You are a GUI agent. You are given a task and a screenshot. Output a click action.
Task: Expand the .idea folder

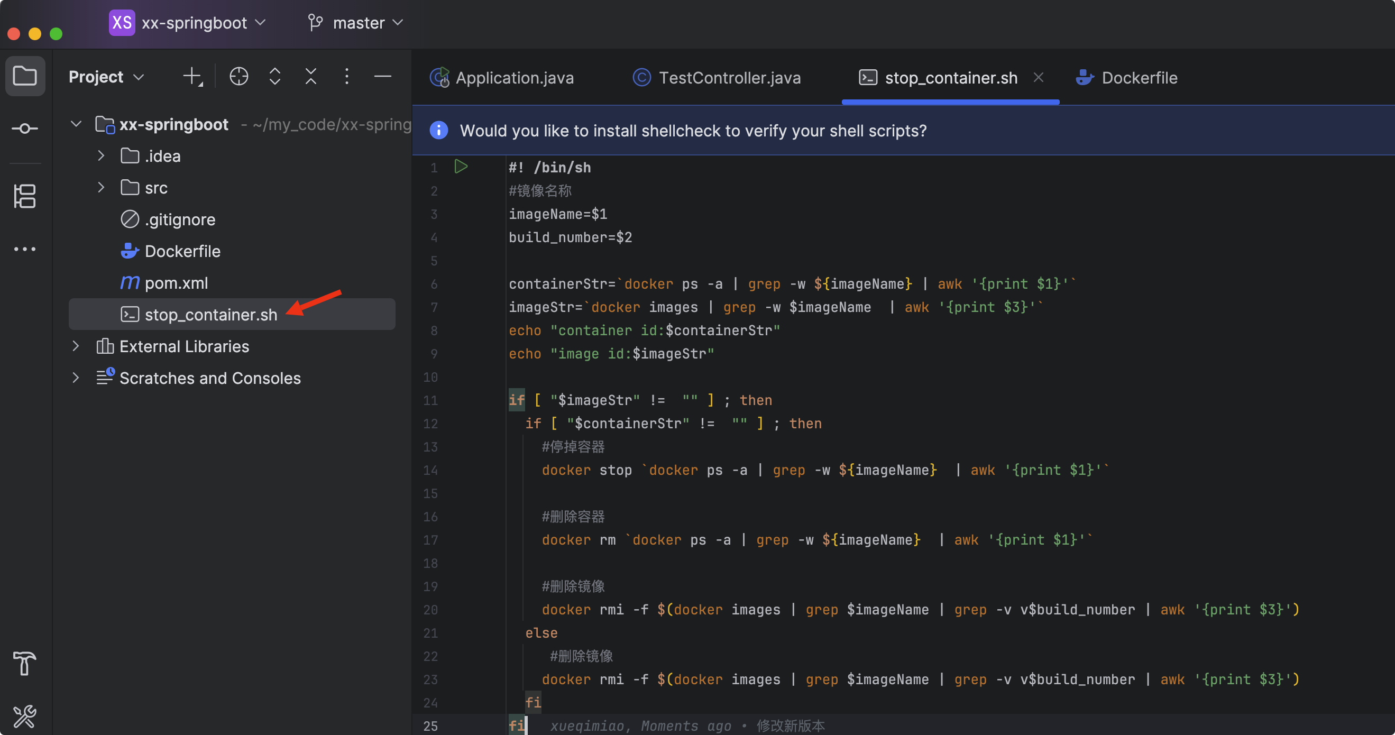102,156
